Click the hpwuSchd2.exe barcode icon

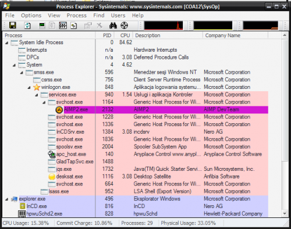22,214
